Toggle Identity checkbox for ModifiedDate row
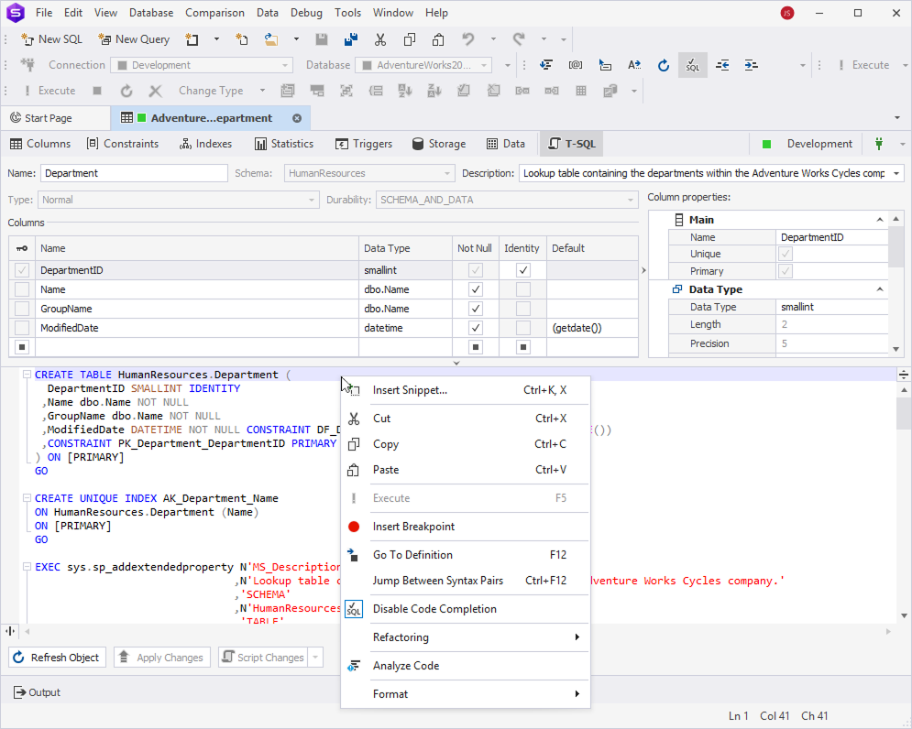This screenshot has height=729, width=912. [x=522, y=327]
